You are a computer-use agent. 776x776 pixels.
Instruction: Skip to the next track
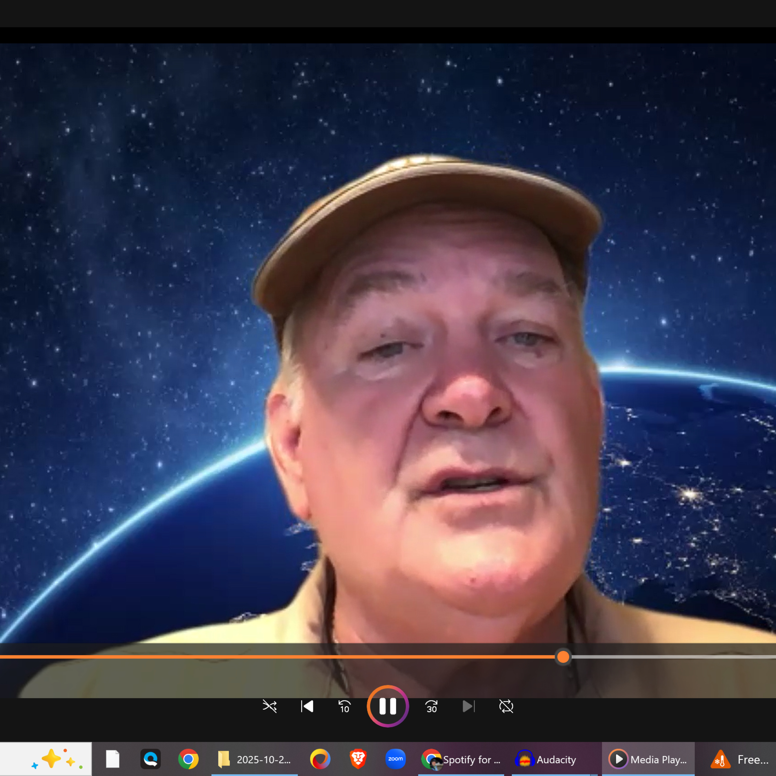[x=468, y=707]
